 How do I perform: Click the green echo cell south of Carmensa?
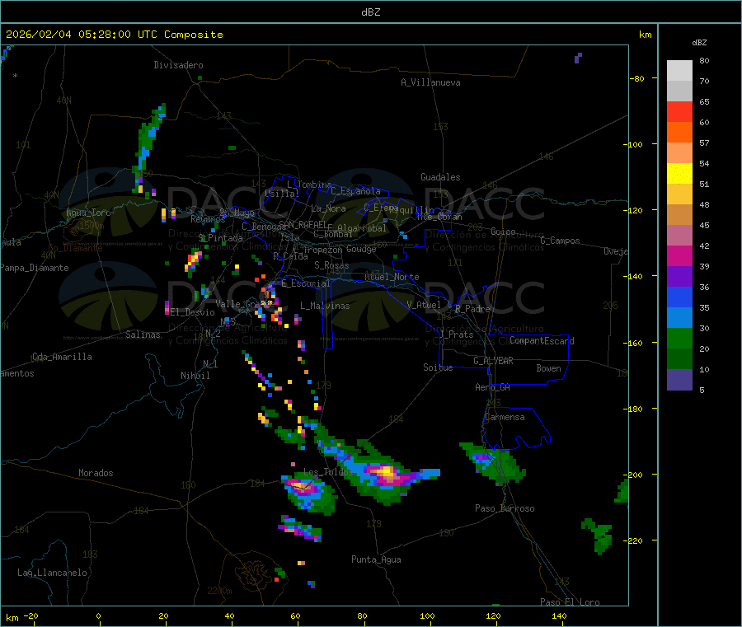point(494,463)
